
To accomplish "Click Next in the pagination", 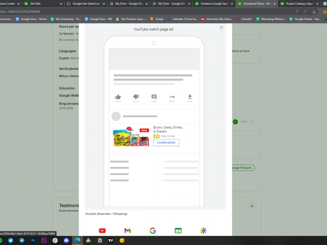I will (247, 122).
